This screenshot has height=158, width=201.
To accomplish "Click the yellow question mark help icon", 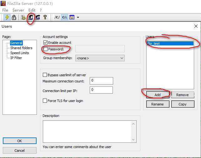I will coord(45,17).
